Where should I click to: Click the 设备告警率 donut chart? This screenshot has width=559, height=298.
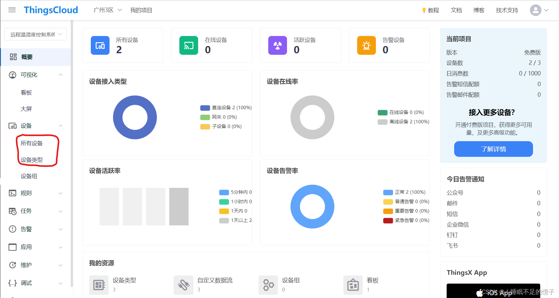(312, 207)
